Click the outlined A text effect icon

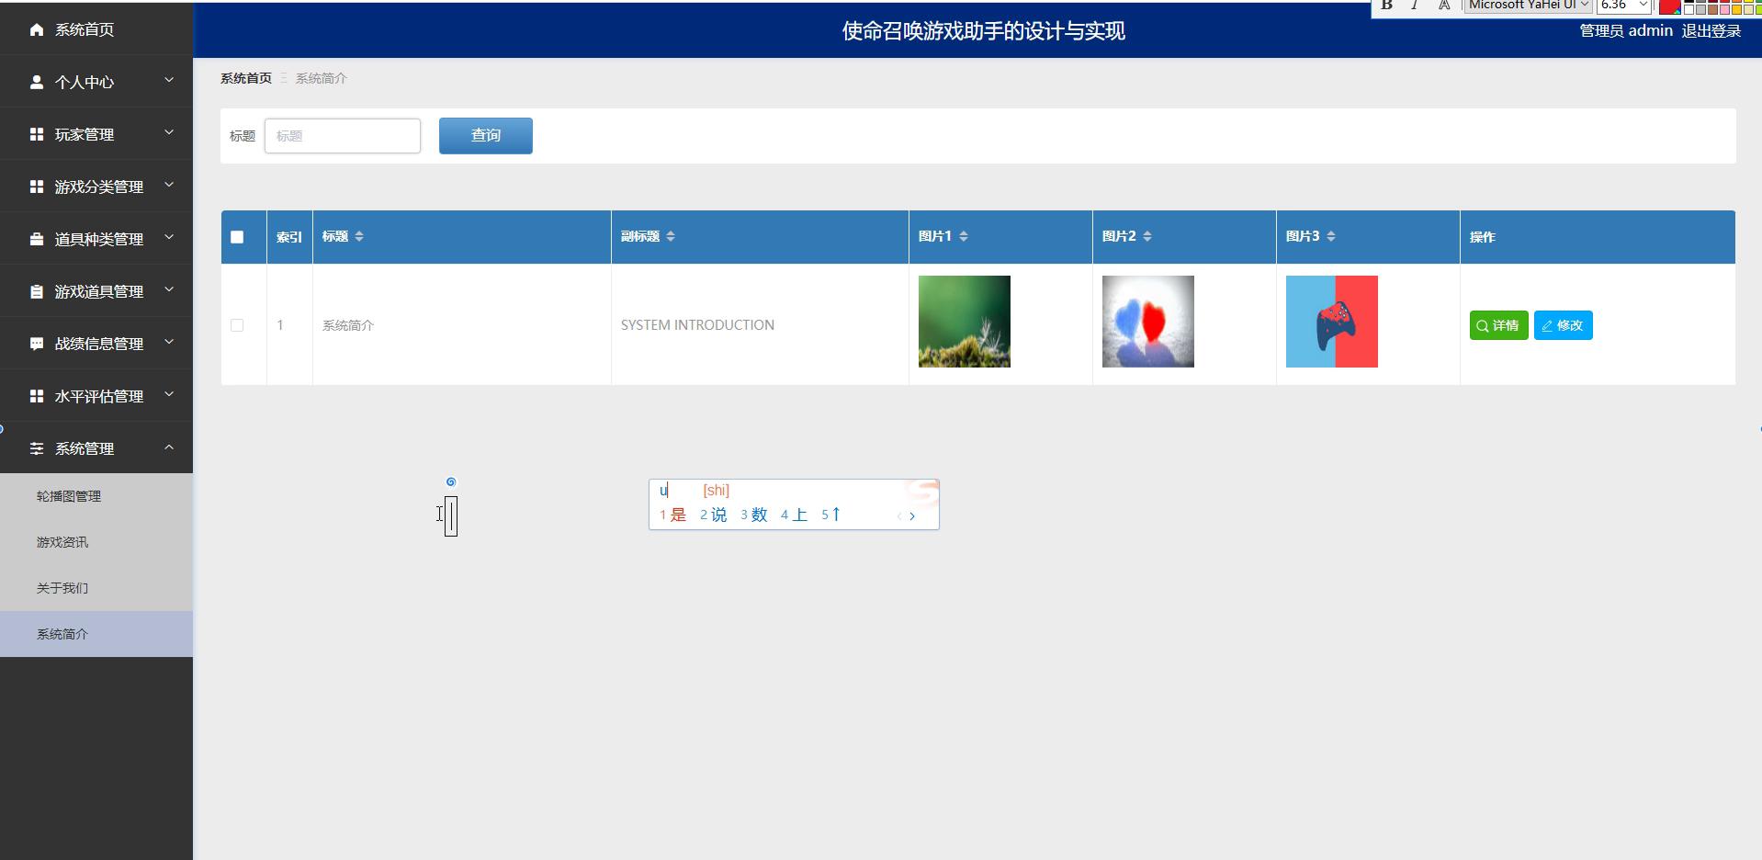1444,5
